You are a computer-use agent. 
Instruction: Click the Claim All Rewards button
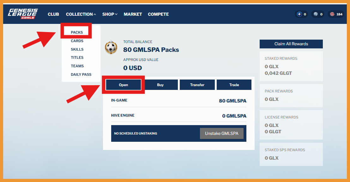click(x=291, y=44)
